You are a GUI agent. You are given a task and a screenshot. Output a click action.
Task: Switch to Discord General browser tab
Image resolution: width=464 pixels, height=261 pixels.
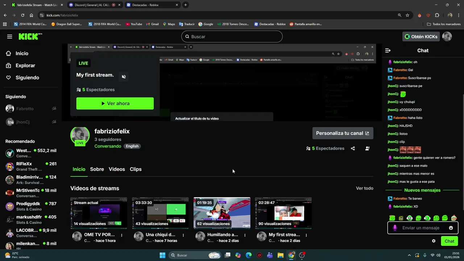pos(95,5)
